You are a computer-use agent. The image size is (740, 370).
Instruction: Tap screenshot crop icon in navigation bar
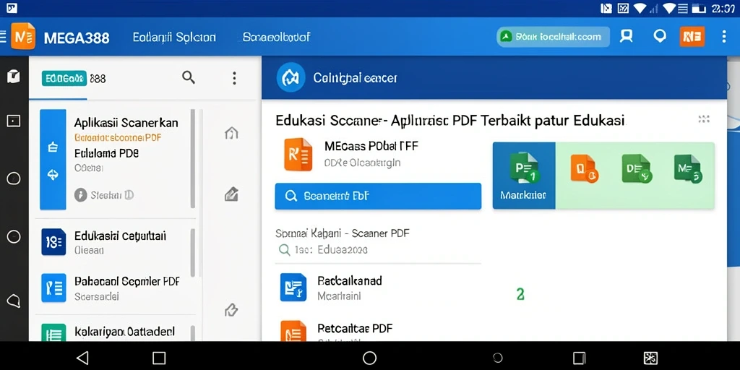click(651, 358)
